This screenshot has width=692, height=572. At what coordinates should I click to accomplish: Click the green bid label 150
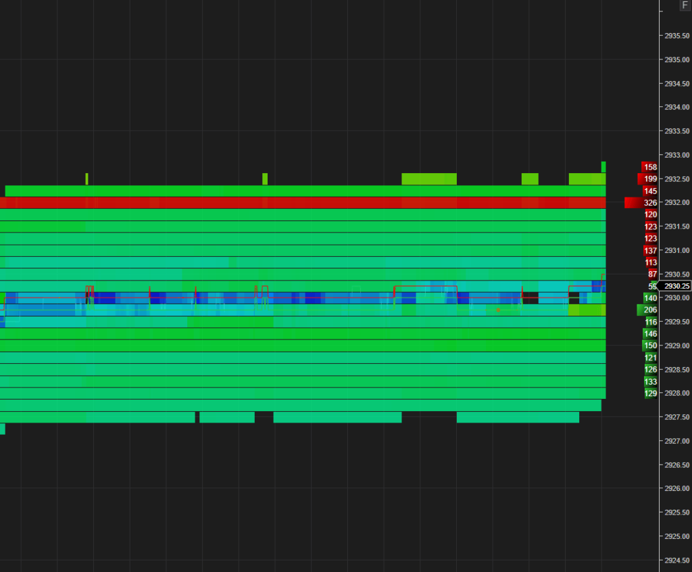(650, 345)
